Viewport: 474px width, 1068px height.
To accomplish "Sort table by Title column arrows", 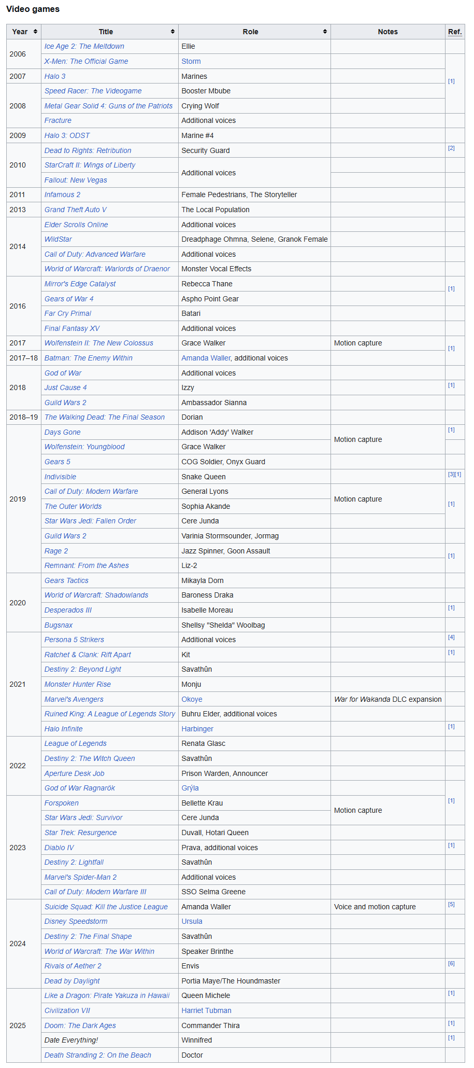I will coord(173,32).
